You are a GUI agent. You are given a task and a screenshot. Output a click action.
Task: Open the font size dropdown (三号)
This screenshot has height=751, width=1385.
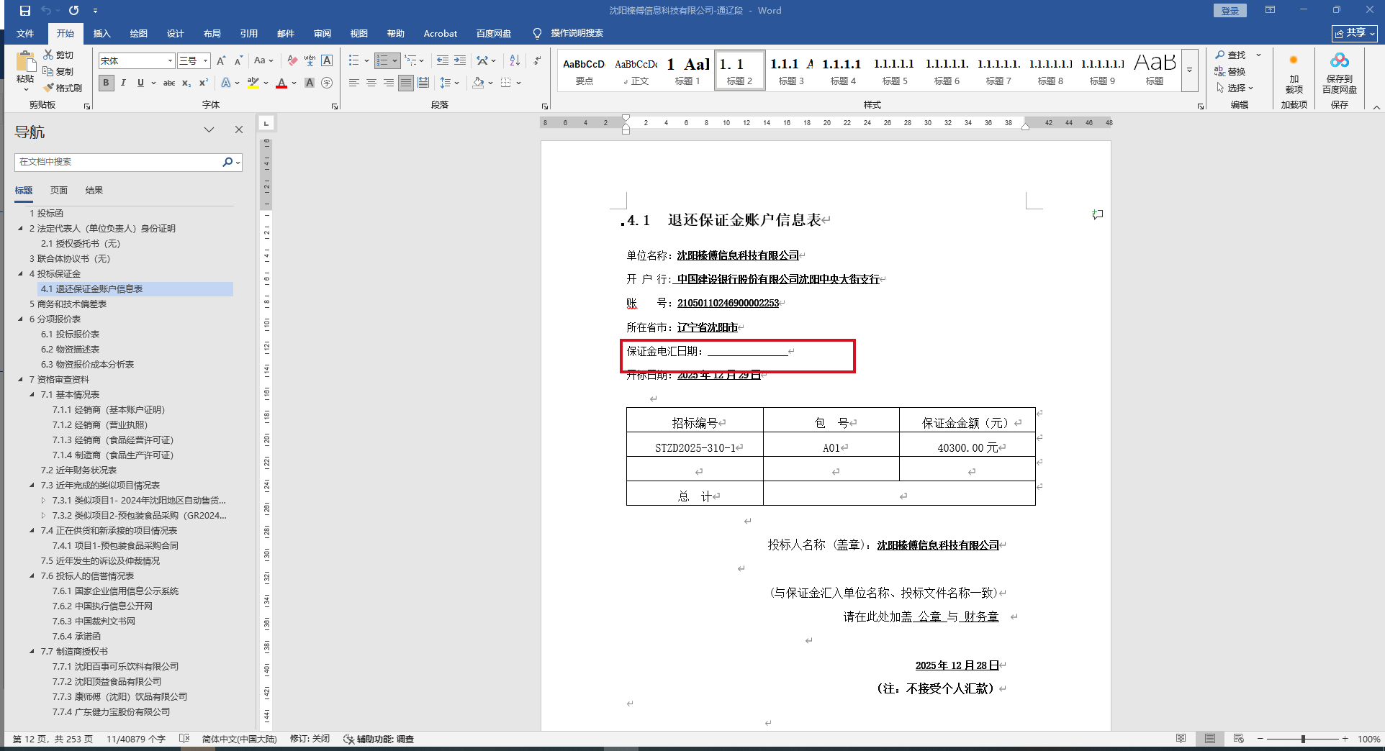click(x=205, y=60)
